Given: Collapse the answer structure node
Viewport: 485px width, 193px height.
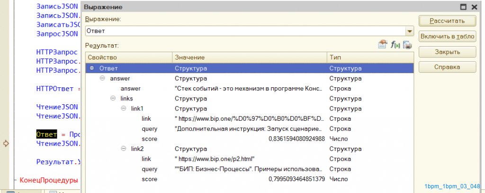Looking at the screenshot, I should (x=102, y=78).
